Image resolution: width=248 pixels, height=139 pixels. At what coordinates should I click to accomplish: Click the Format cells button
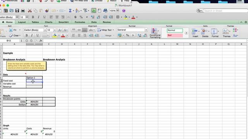215,33
